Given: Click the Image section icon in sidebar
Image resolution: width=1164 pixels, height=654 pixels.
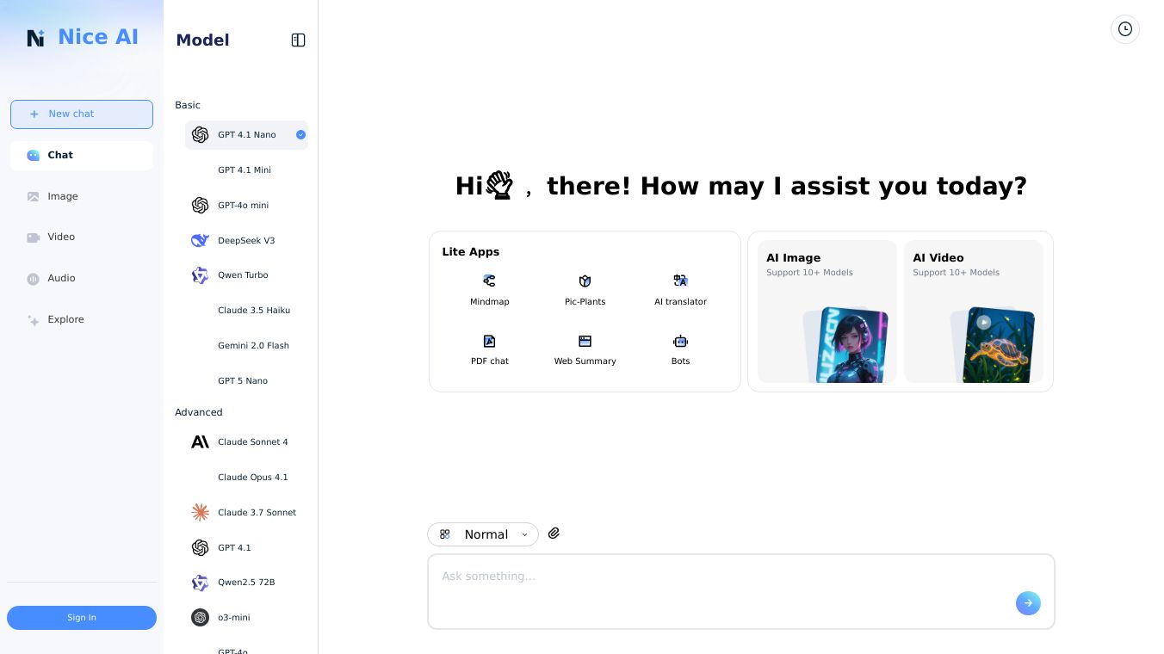Looking at the screenshot, I should point(34,196).
